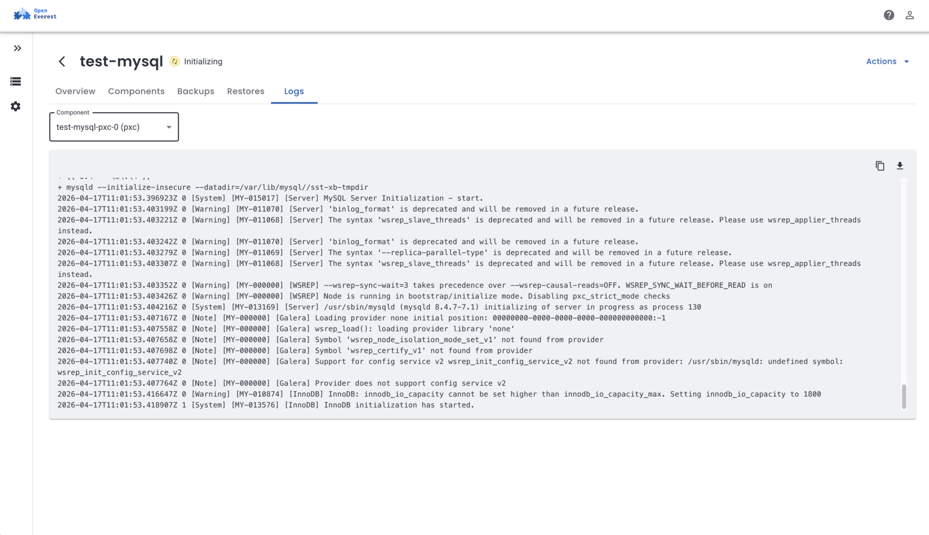929x535 pixels.
Task: Click the 'wsrep_certify_v1' not found log line
Action: point(295,351)
